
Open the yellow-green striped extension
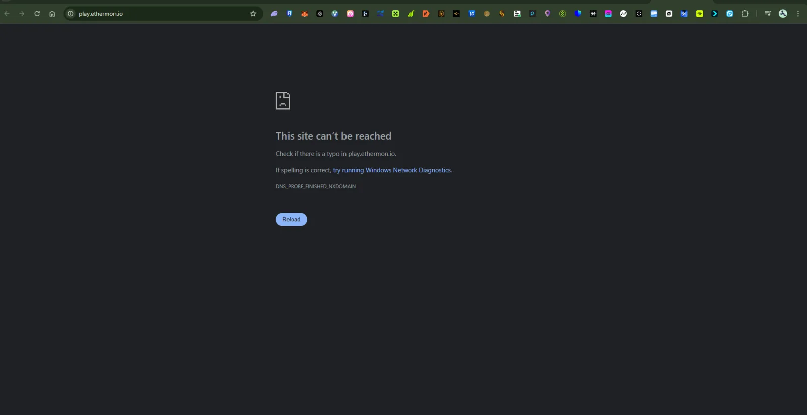pyautogui.click(x=700, y=14)
